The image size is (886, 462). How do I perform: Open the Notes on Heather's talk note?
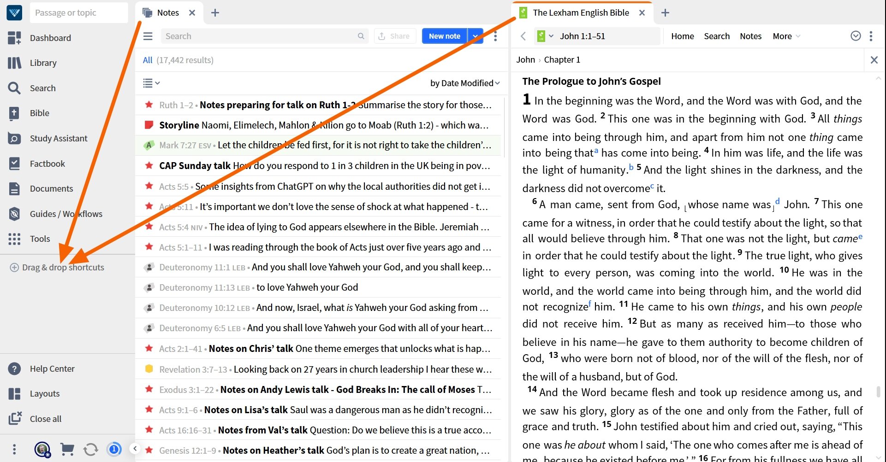point(318,450)
